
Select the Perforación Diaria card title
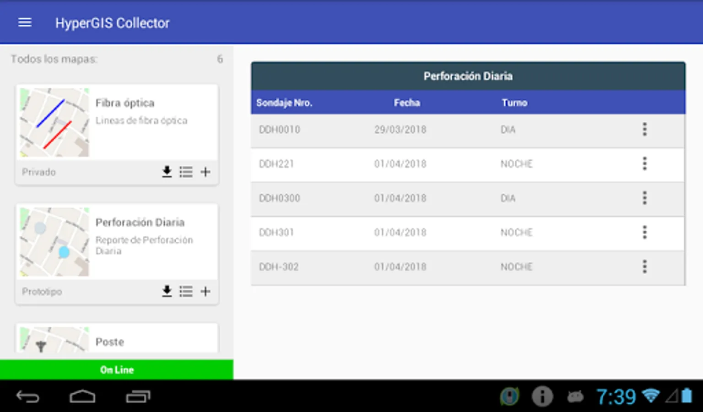coord(140,222)
